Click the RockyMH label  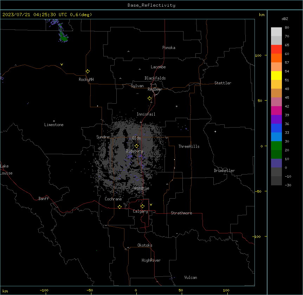point(86,80)
